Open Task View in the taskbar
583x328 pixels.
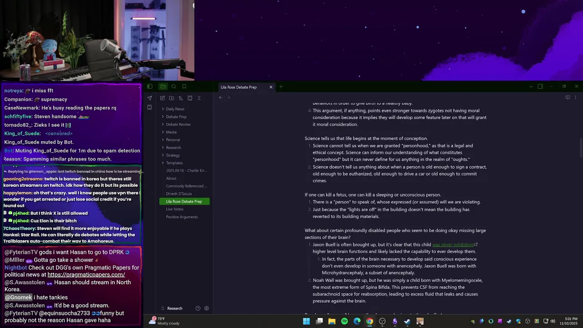319,321
